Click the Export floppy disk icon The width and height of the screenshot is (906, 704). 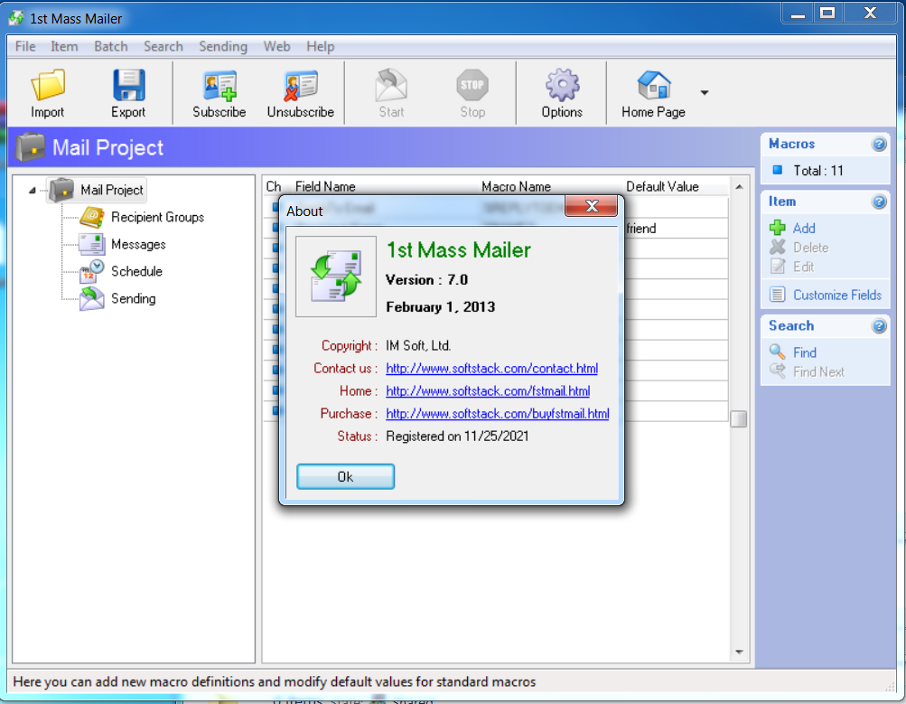coord(128,86)
